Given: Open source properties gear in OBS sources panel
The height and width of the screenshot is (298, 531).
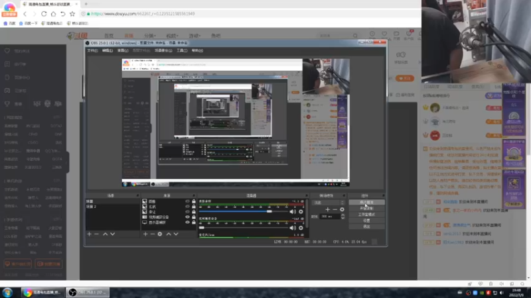Looking at the screenshot, I should pos(160,234).
